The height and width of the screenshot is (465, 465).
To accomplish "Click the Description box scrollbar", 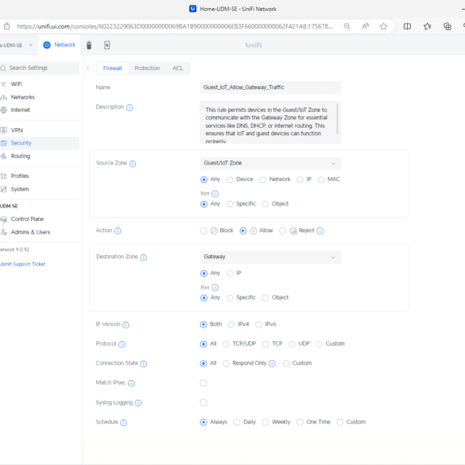I will pos(337,118).
